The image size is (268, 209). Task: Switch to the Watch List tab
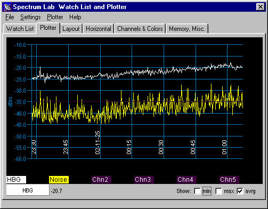20,29
